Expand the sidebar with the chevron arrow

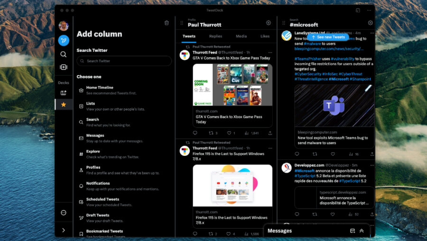[x=64, y=230]
